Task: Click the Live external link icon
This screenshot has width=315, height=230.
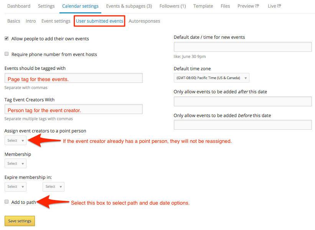Action: click(x=279, y=6)
